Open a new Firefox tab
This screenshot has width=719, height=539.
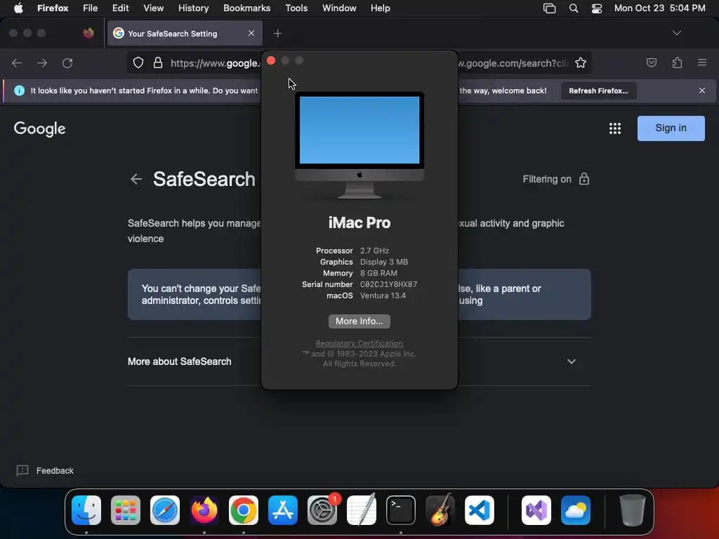[x=277, y=34]
